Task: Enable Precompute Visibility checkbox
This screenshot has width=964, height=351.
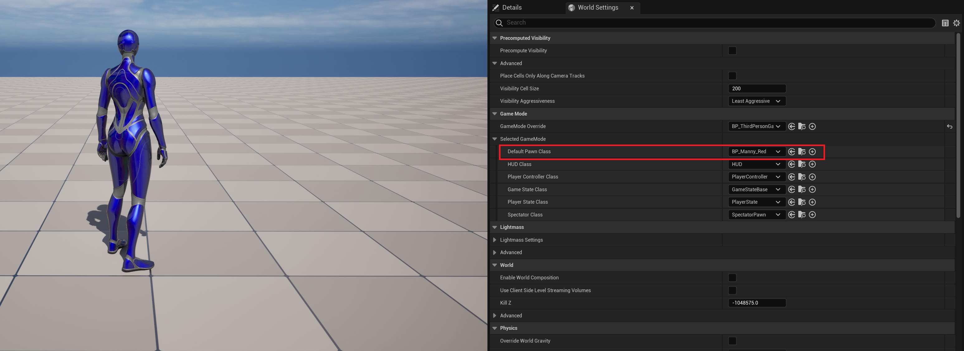Action: pos(732,50)
